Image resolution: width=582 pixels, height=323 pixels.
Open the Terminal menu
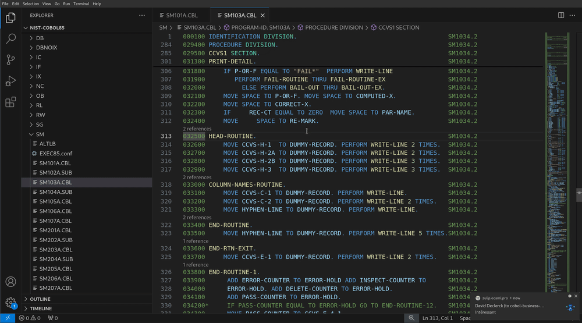81,3
